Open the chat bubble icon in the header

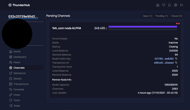click(170, 5)
